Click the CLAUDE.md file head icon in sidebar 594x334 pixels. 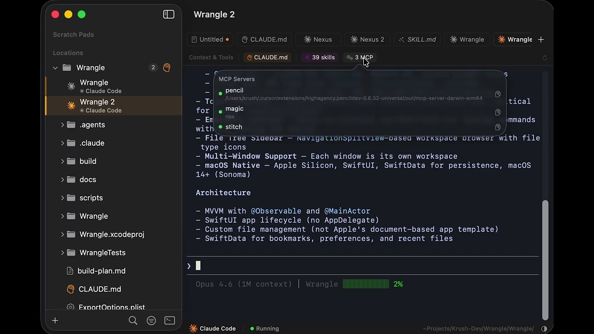click(71, 289)
